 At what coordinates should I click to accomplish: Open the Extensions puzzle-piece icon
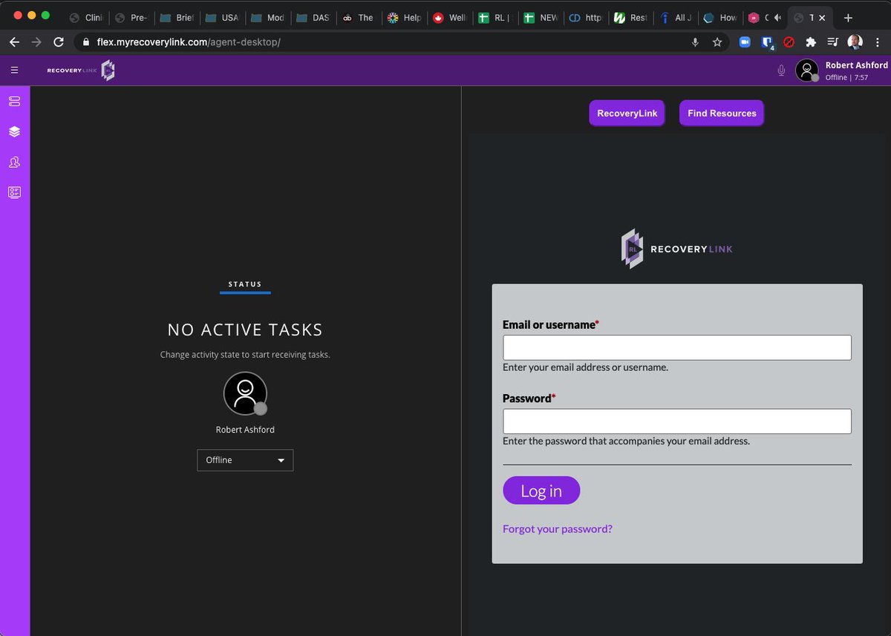pyautogui.click(x=811, y=42)
